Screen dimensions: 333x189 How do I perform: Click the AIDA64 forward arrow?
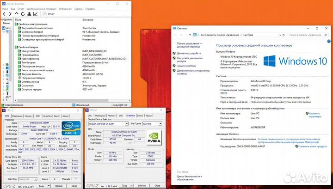click(10, 14)
